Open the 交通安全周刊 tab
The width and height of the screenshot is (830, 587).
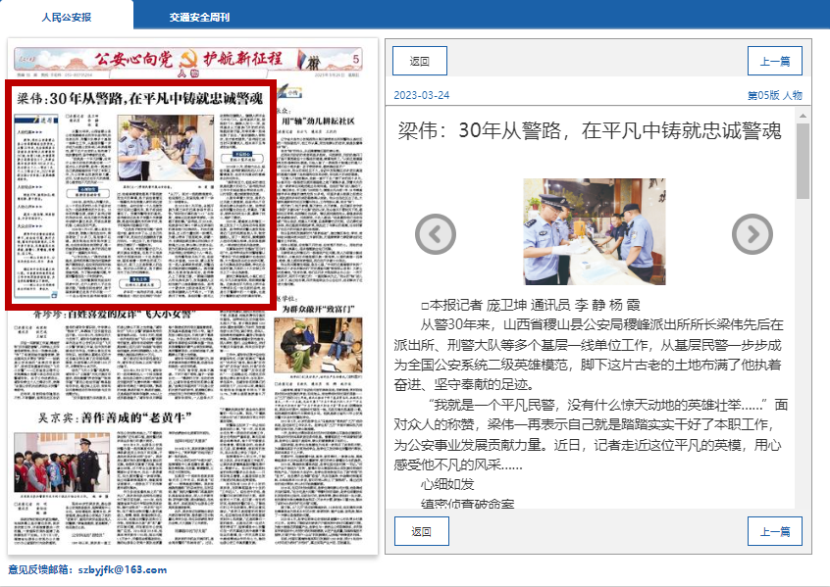coord(199,18)
